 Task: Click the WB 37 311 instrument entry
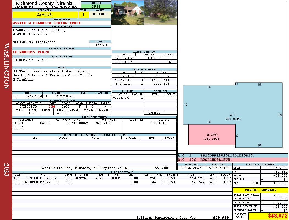160,80
